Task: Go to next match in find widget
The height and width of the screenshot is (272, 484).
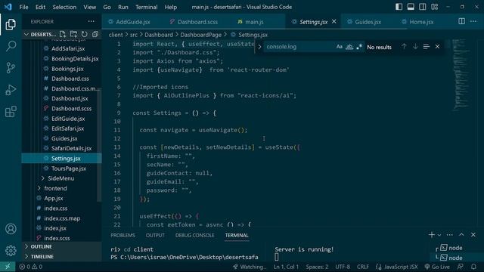Action: [415, 47]
